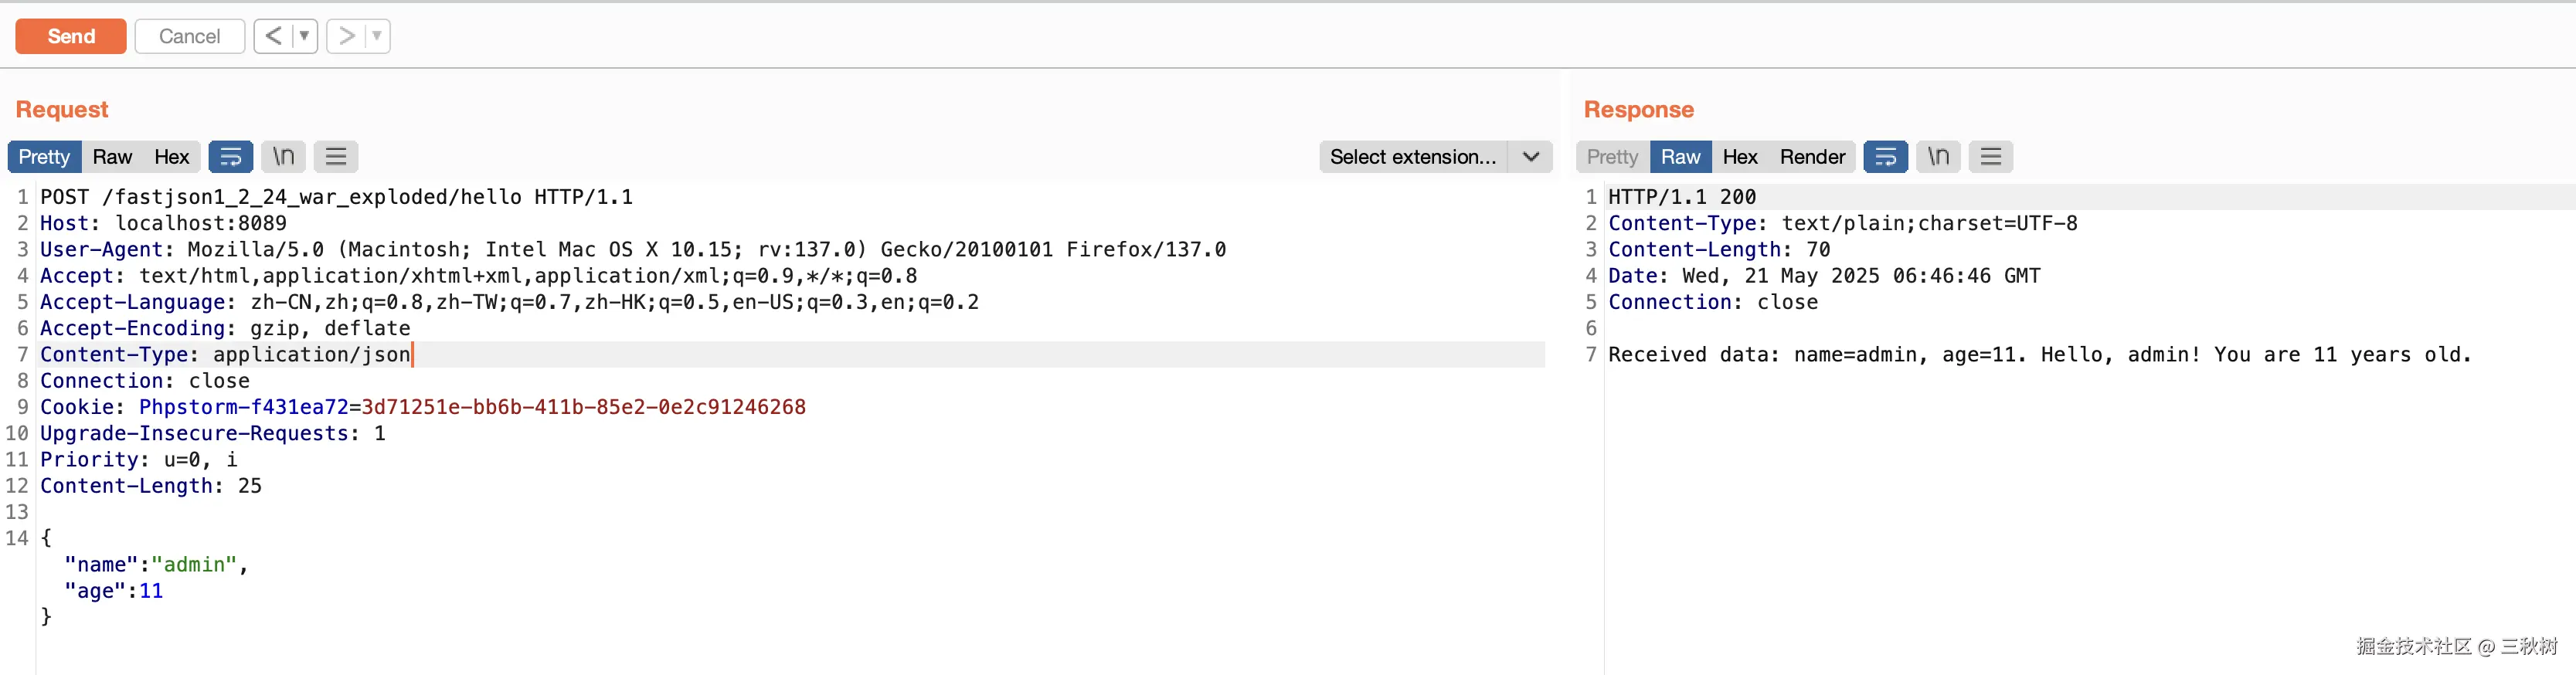
Task: Go back to previous request in history
Action: pyautogui.click(x=273, y=36)
